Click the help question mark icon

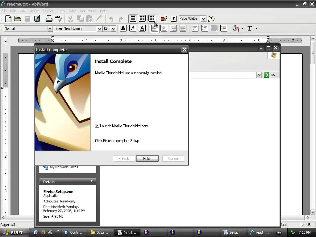(211, 19)
